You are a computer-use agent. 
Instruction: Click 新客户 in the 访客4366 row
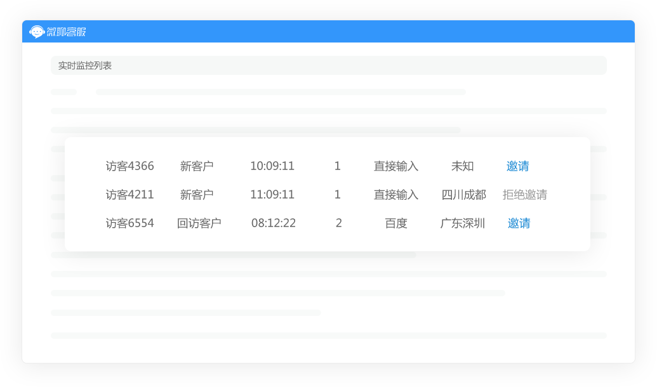(x=197, y=166)
